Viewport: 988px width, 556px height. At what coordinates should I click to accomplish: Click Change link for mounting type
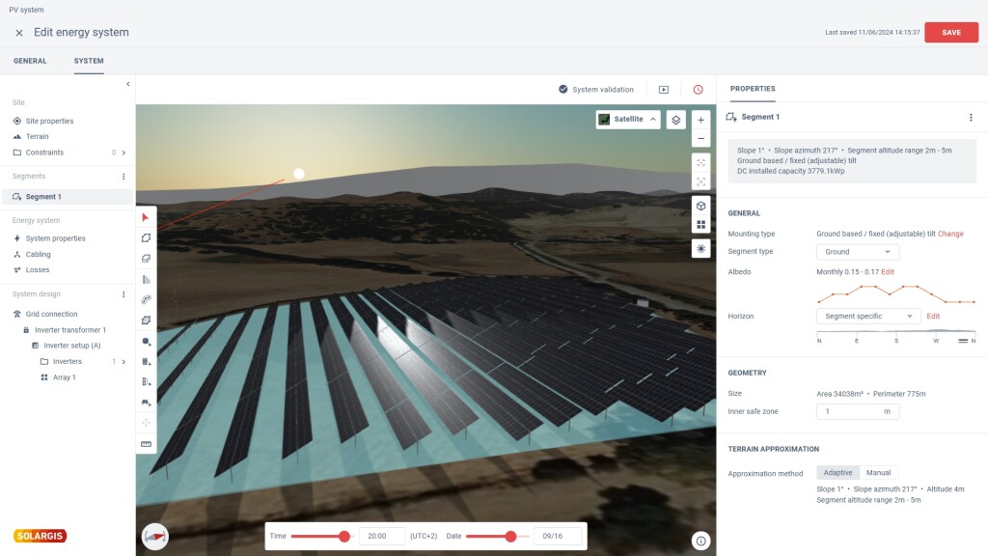[x=950, y=234]
